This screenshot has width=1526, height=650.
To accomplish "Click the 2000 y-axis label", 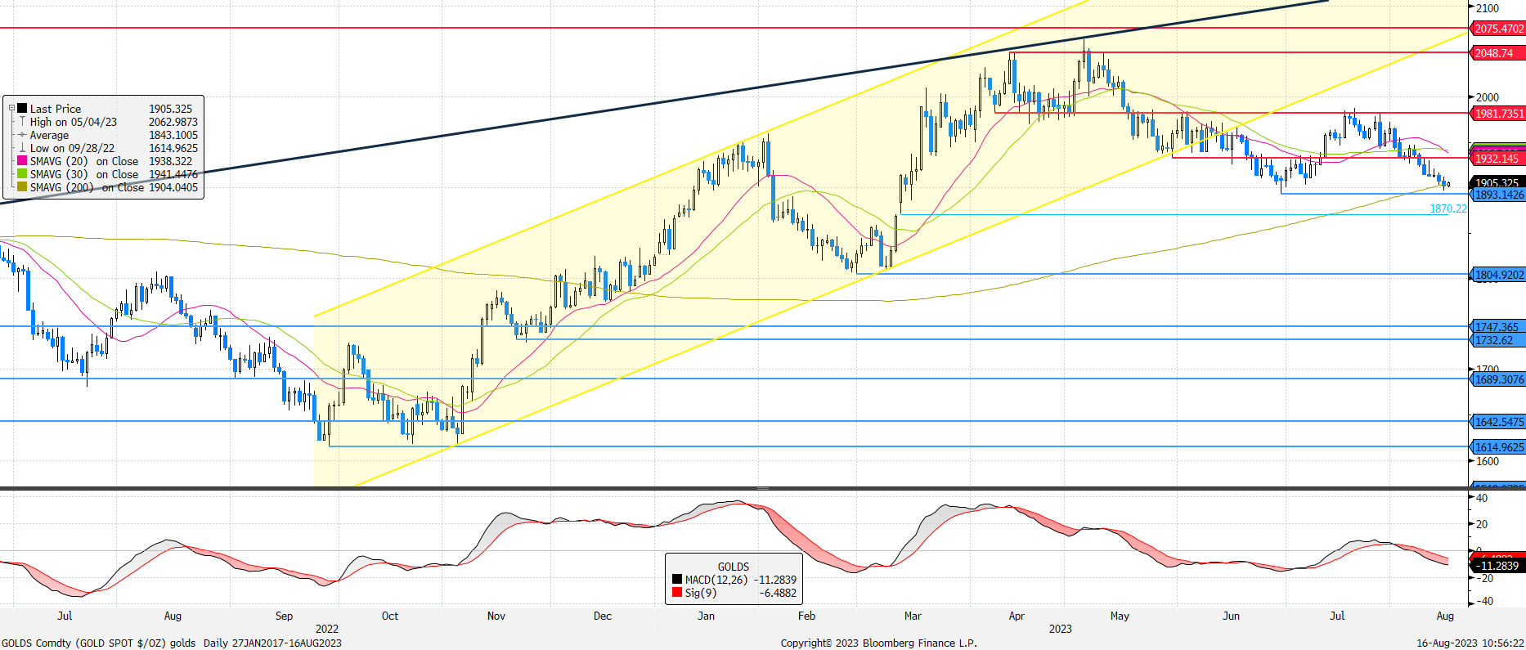I will click(1488, 97).
